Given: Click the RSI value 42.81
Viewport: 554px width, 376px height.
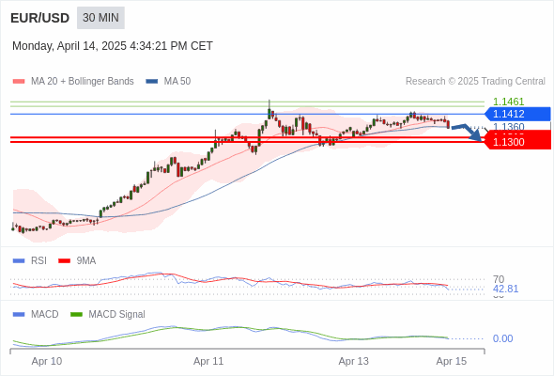Looking at the screenshot, I should pos(505,289).
